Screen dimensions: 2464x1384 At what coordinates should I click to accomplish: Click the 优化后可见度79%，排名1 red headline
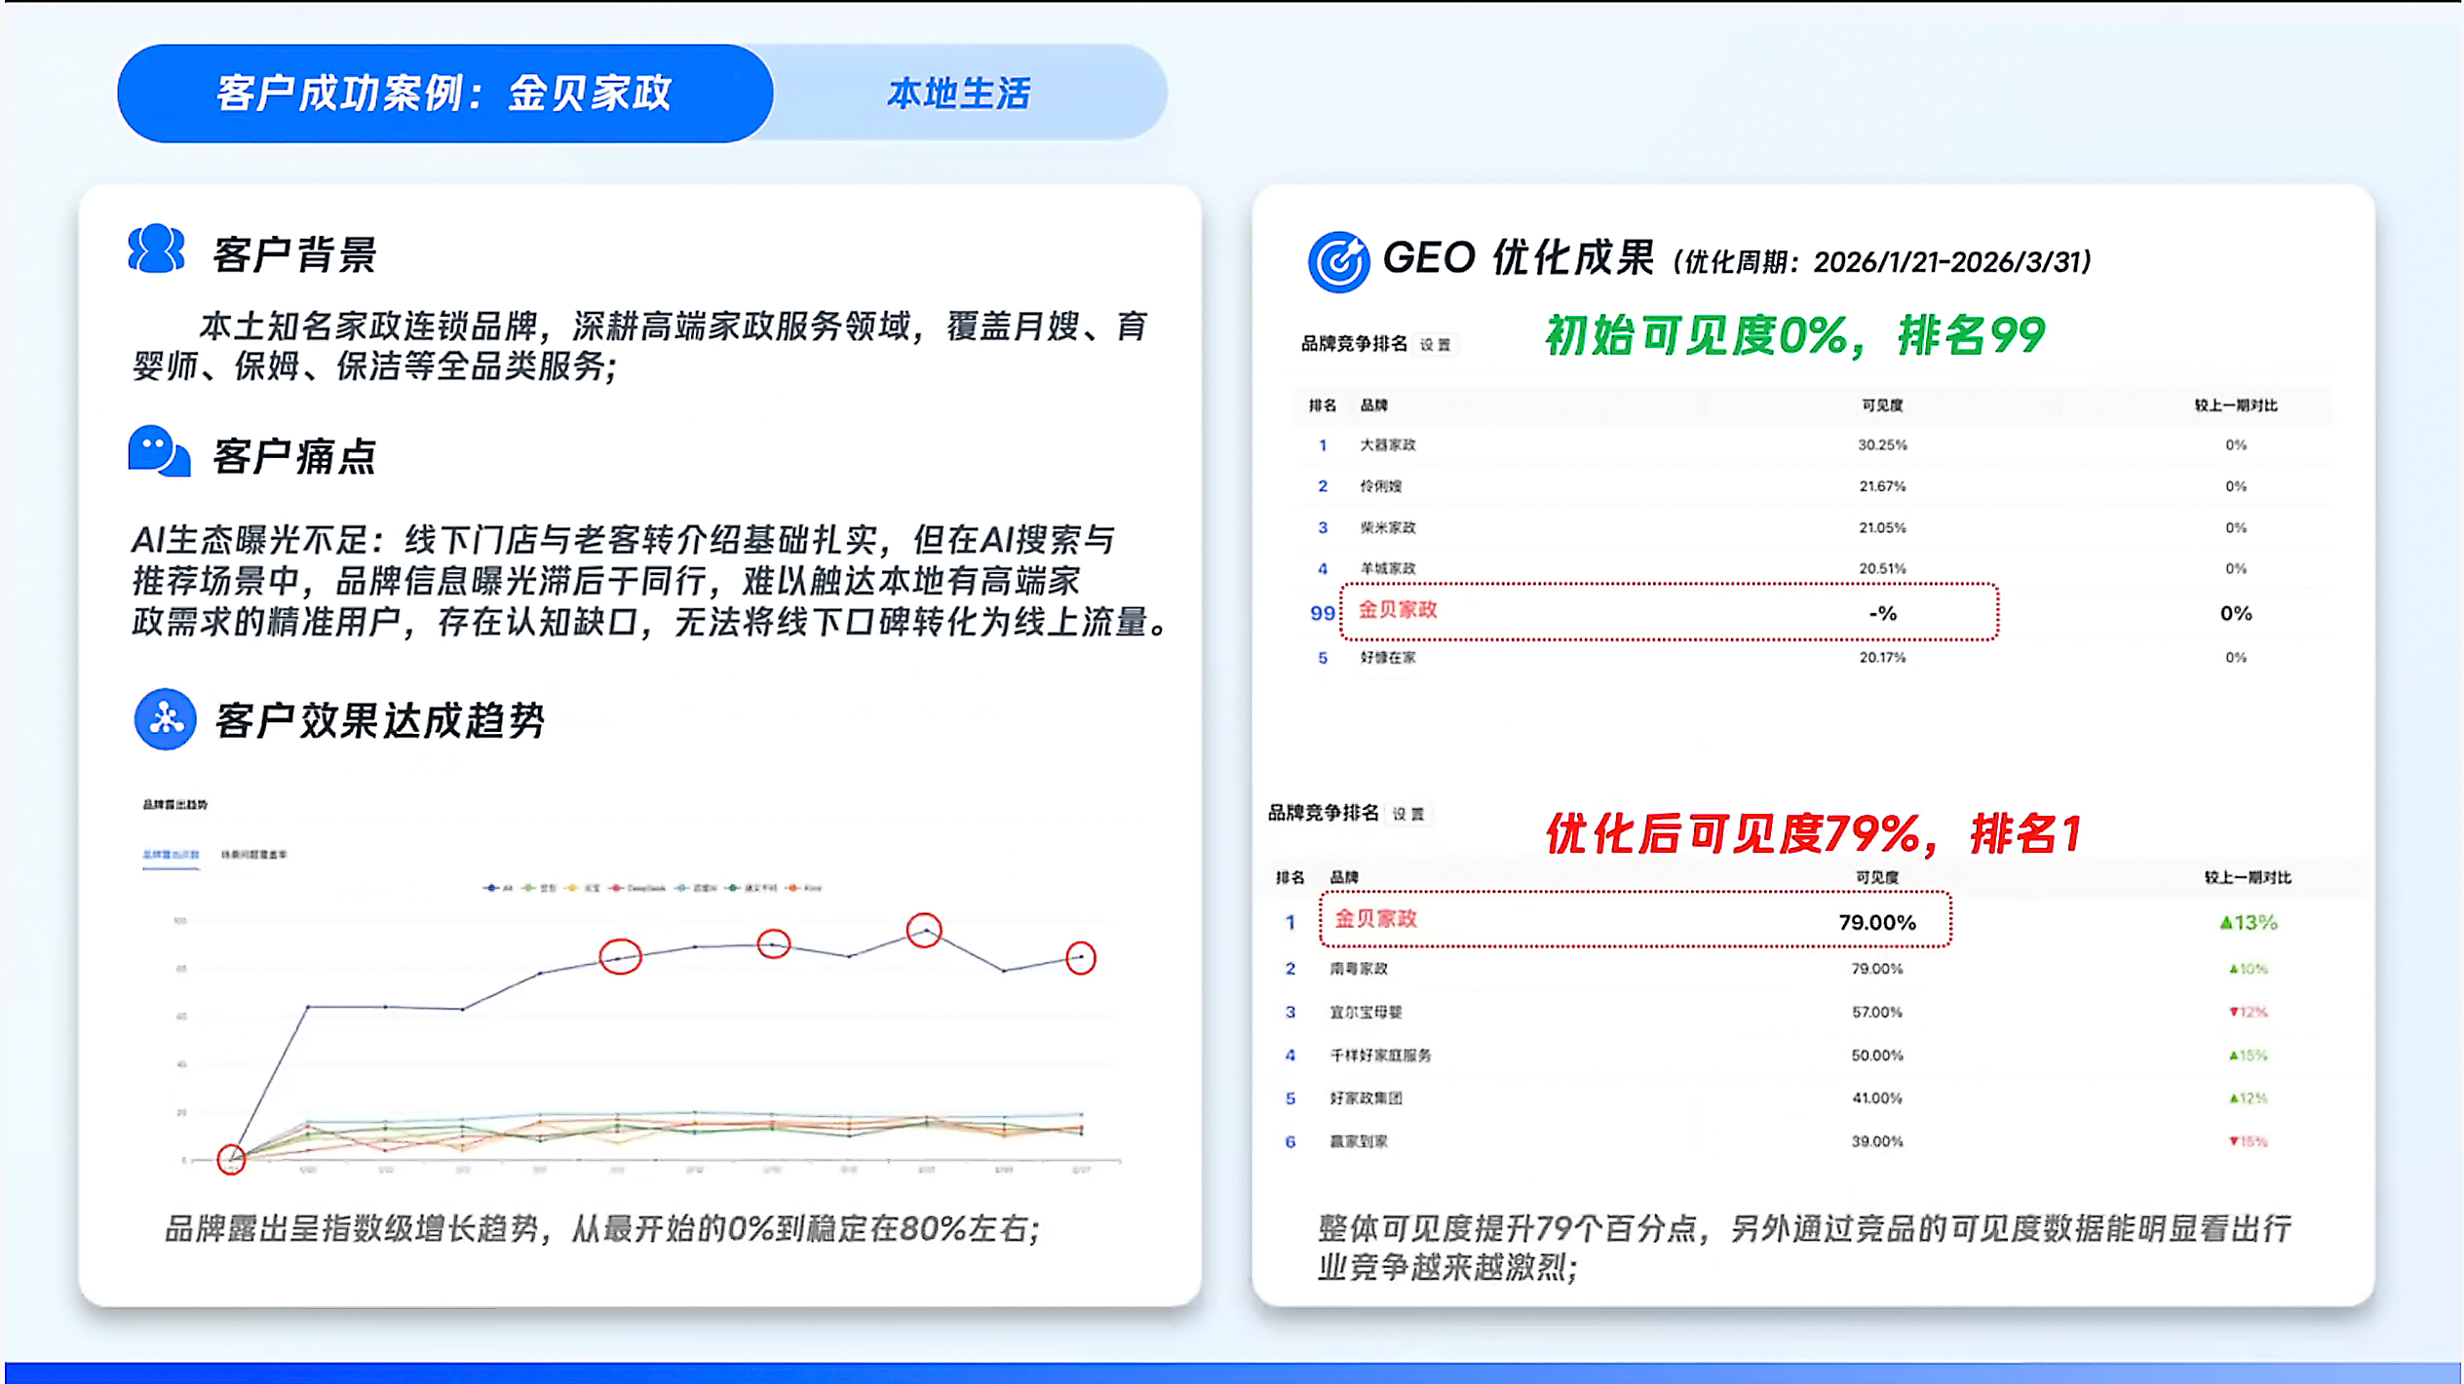[1814, 834]
